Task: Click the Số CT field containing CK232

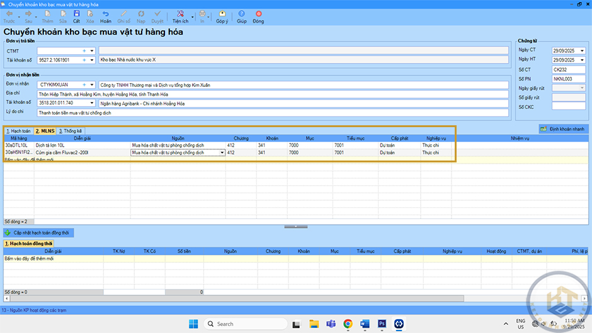Action: click(x=568, y=69)
